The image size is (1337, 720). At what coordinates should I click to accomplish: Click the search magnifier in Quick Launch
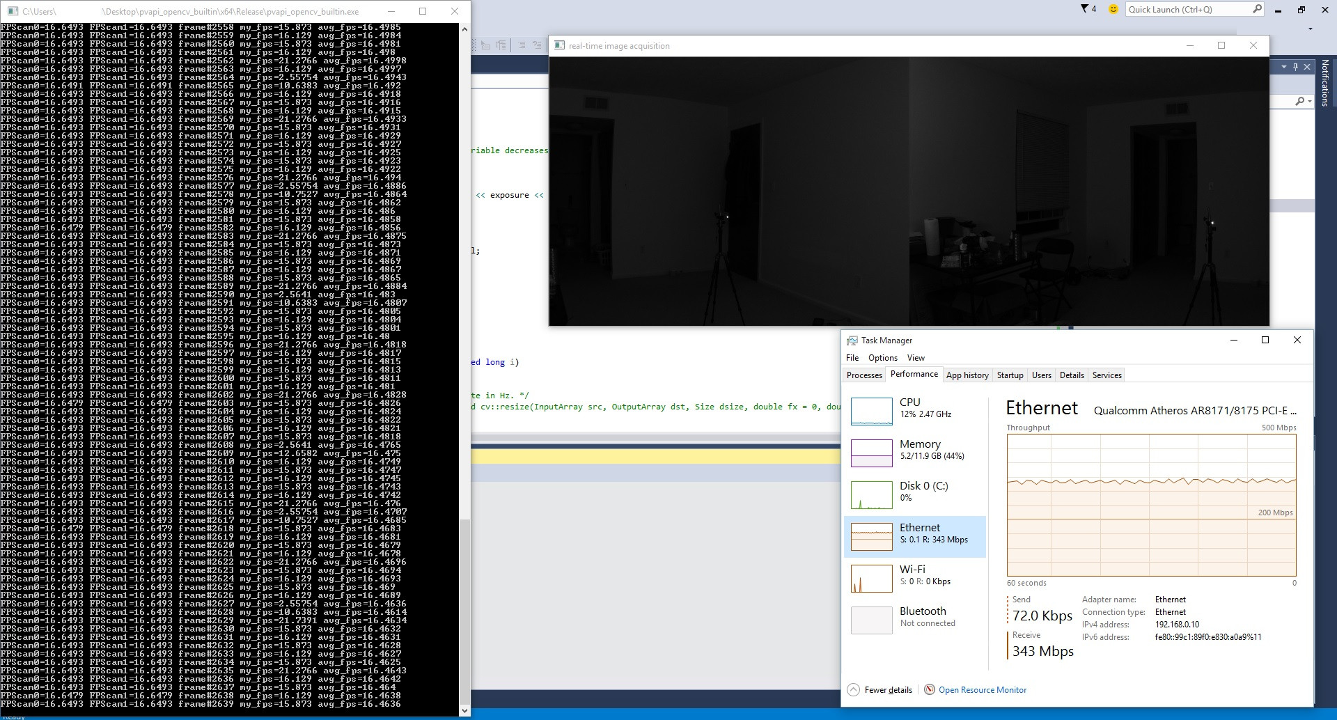click(x=1257, y=9)
